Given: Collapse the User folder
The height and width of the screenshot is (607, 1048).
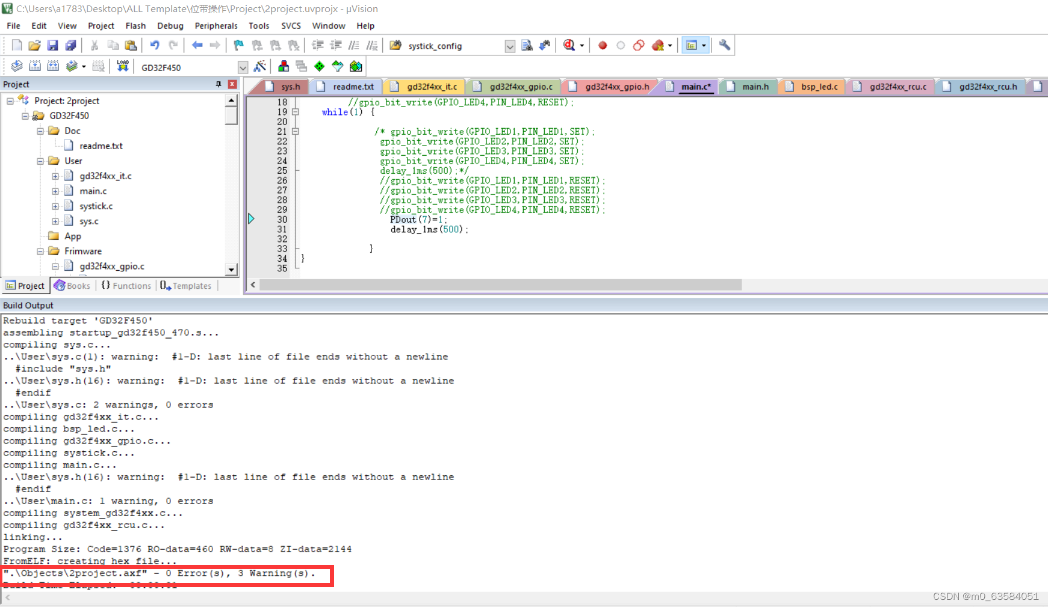Looking at the screenshot, I should 40,161.
